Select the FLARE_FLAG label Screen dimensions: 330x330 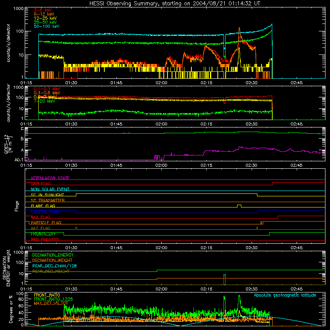[x=43, y=206]
